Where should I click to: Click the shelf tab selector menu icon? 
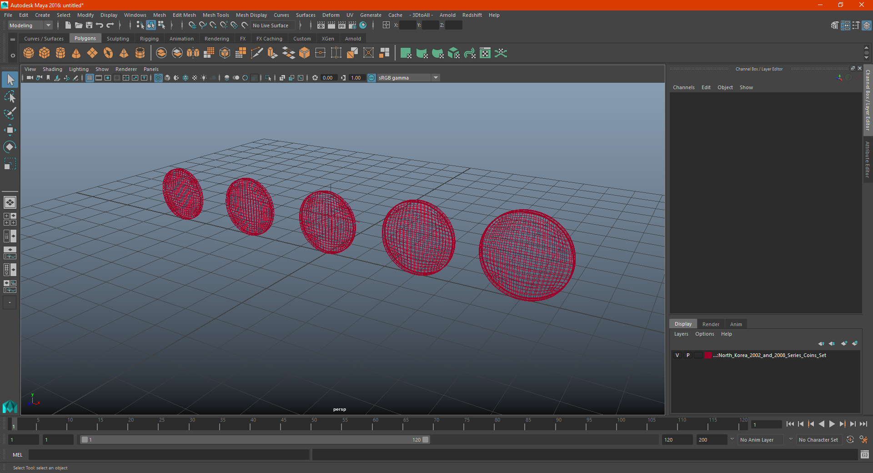(x=13, y=40)
